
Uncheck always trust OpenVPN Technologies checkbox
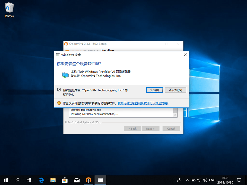(x=59, y=90)
